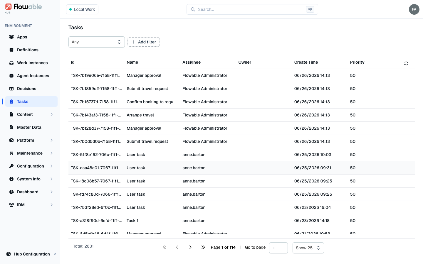
Task: Click the Definitions icon in sidebar
Action: pyautogui.click(x=11, y=50)
